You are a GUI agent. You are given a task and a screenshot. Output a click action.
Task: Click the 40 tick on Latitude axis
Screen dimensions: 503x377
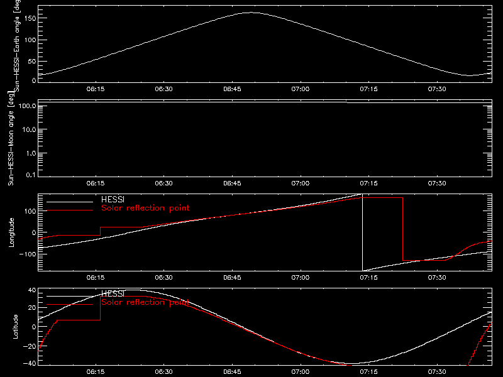pyautogui.click(x=32, y=290)
